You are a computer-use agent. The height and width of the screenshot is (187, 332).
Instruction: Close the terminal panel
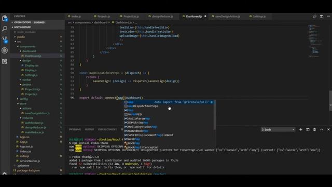click(x=328, y=129)
